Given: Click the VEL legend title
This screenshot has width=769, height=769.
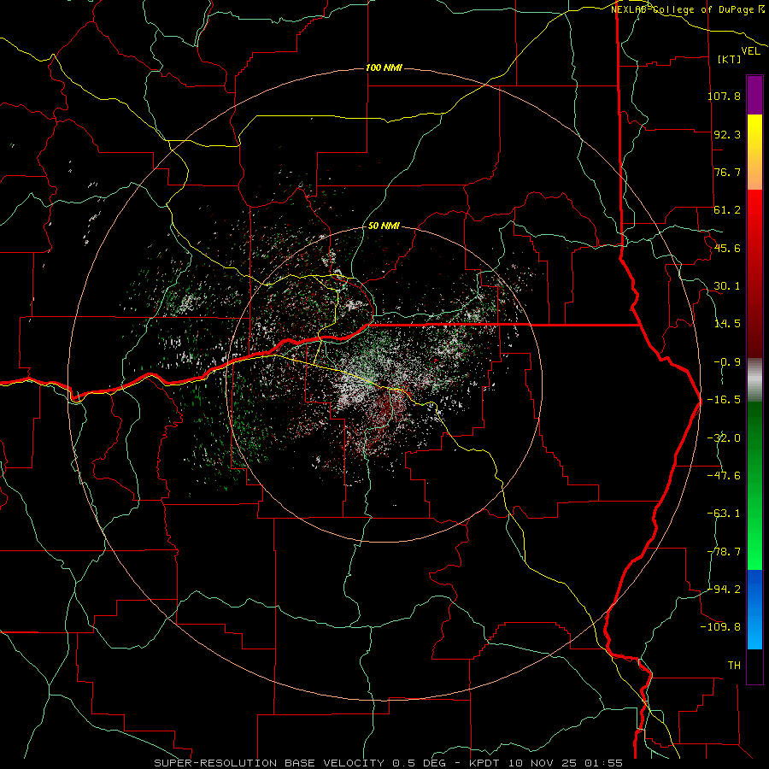Looking at the screenshot, I should [751, 51].
